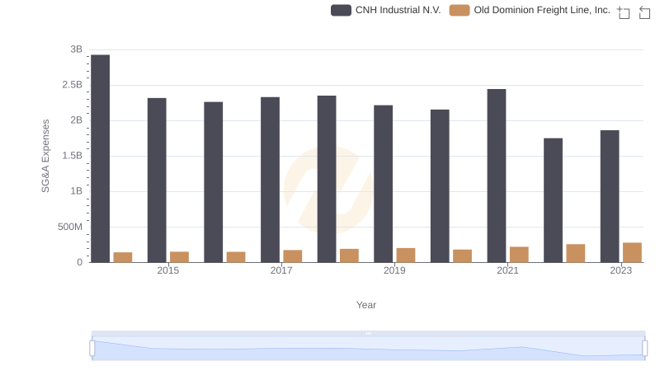Click the right range slider handle
Screen dimensions: 660x380
point(646,349)
